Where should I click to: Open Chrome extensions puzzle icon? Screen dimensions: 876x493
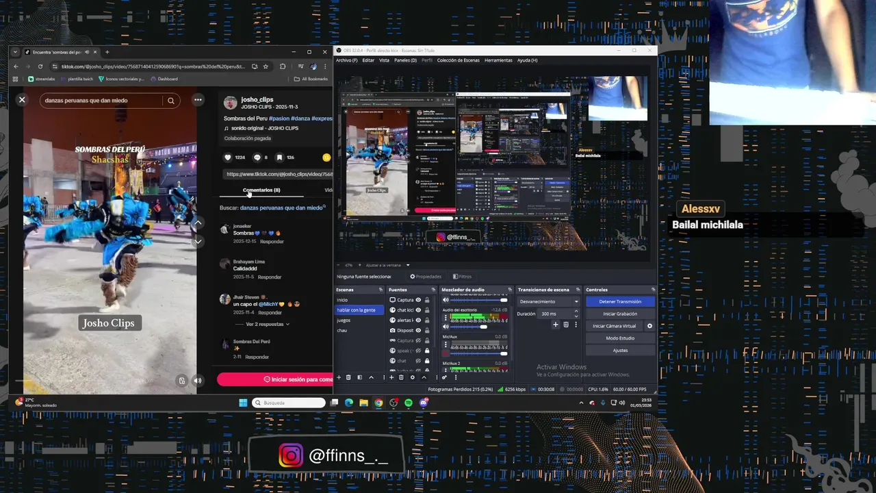click(283, 66)
